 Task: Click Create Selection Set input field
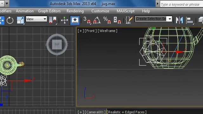point(151,19)
